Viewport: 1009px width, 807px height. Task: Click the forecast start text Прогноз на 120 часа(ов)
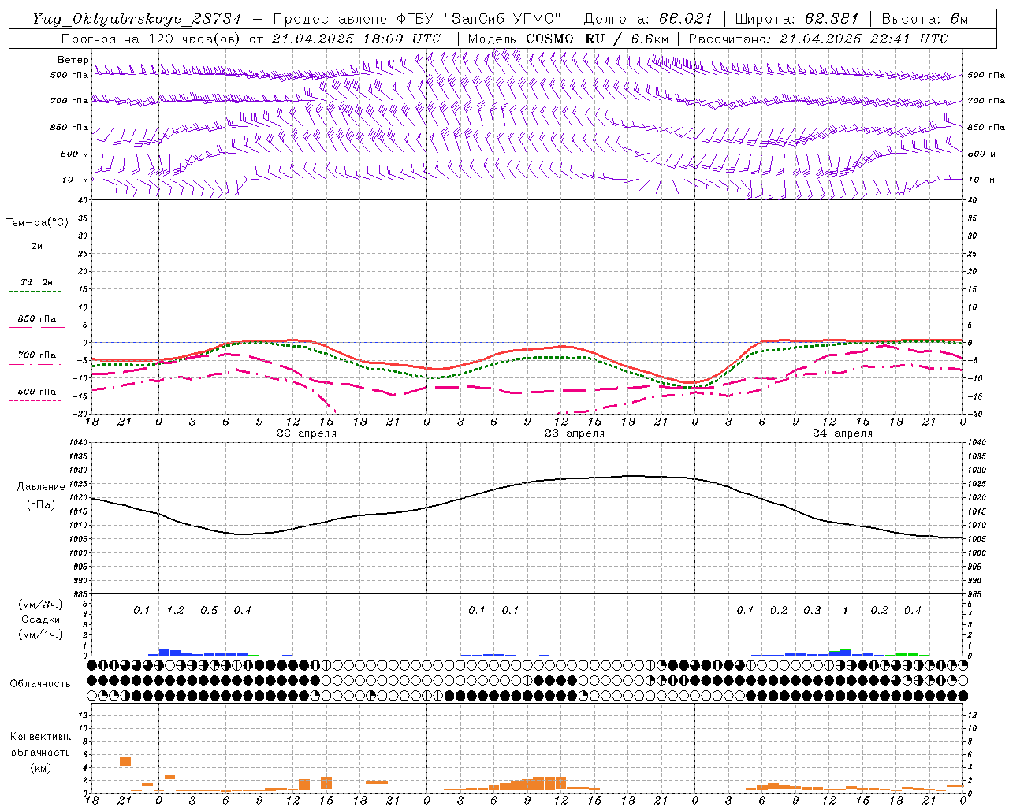[x=152, y=38]
